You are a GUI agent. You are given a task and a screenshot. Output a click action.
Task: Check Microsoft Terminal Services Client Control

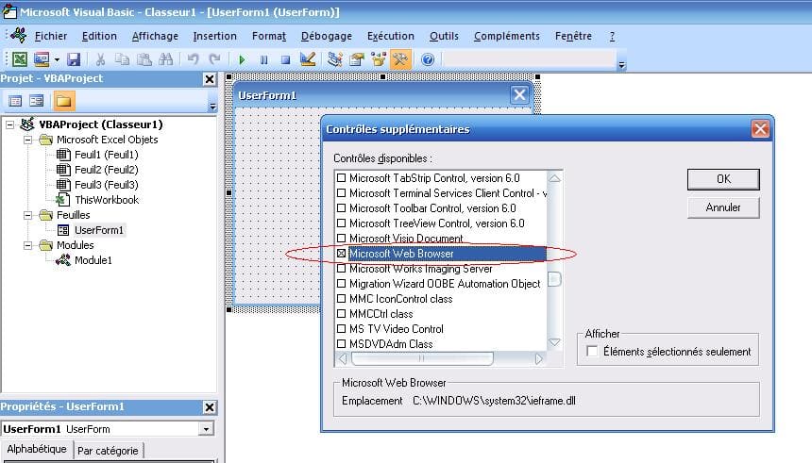341,193
